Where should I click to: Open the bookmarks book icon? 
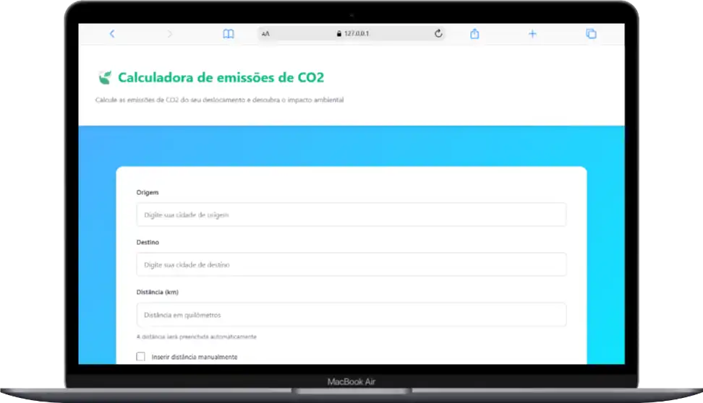click(x=229, y=34)
